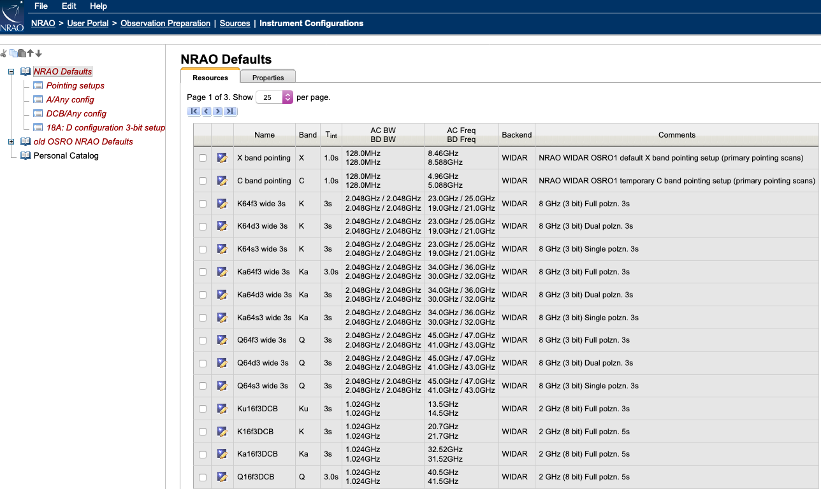
Task: Open the Sources link in the header
Action: click(235, 24)
